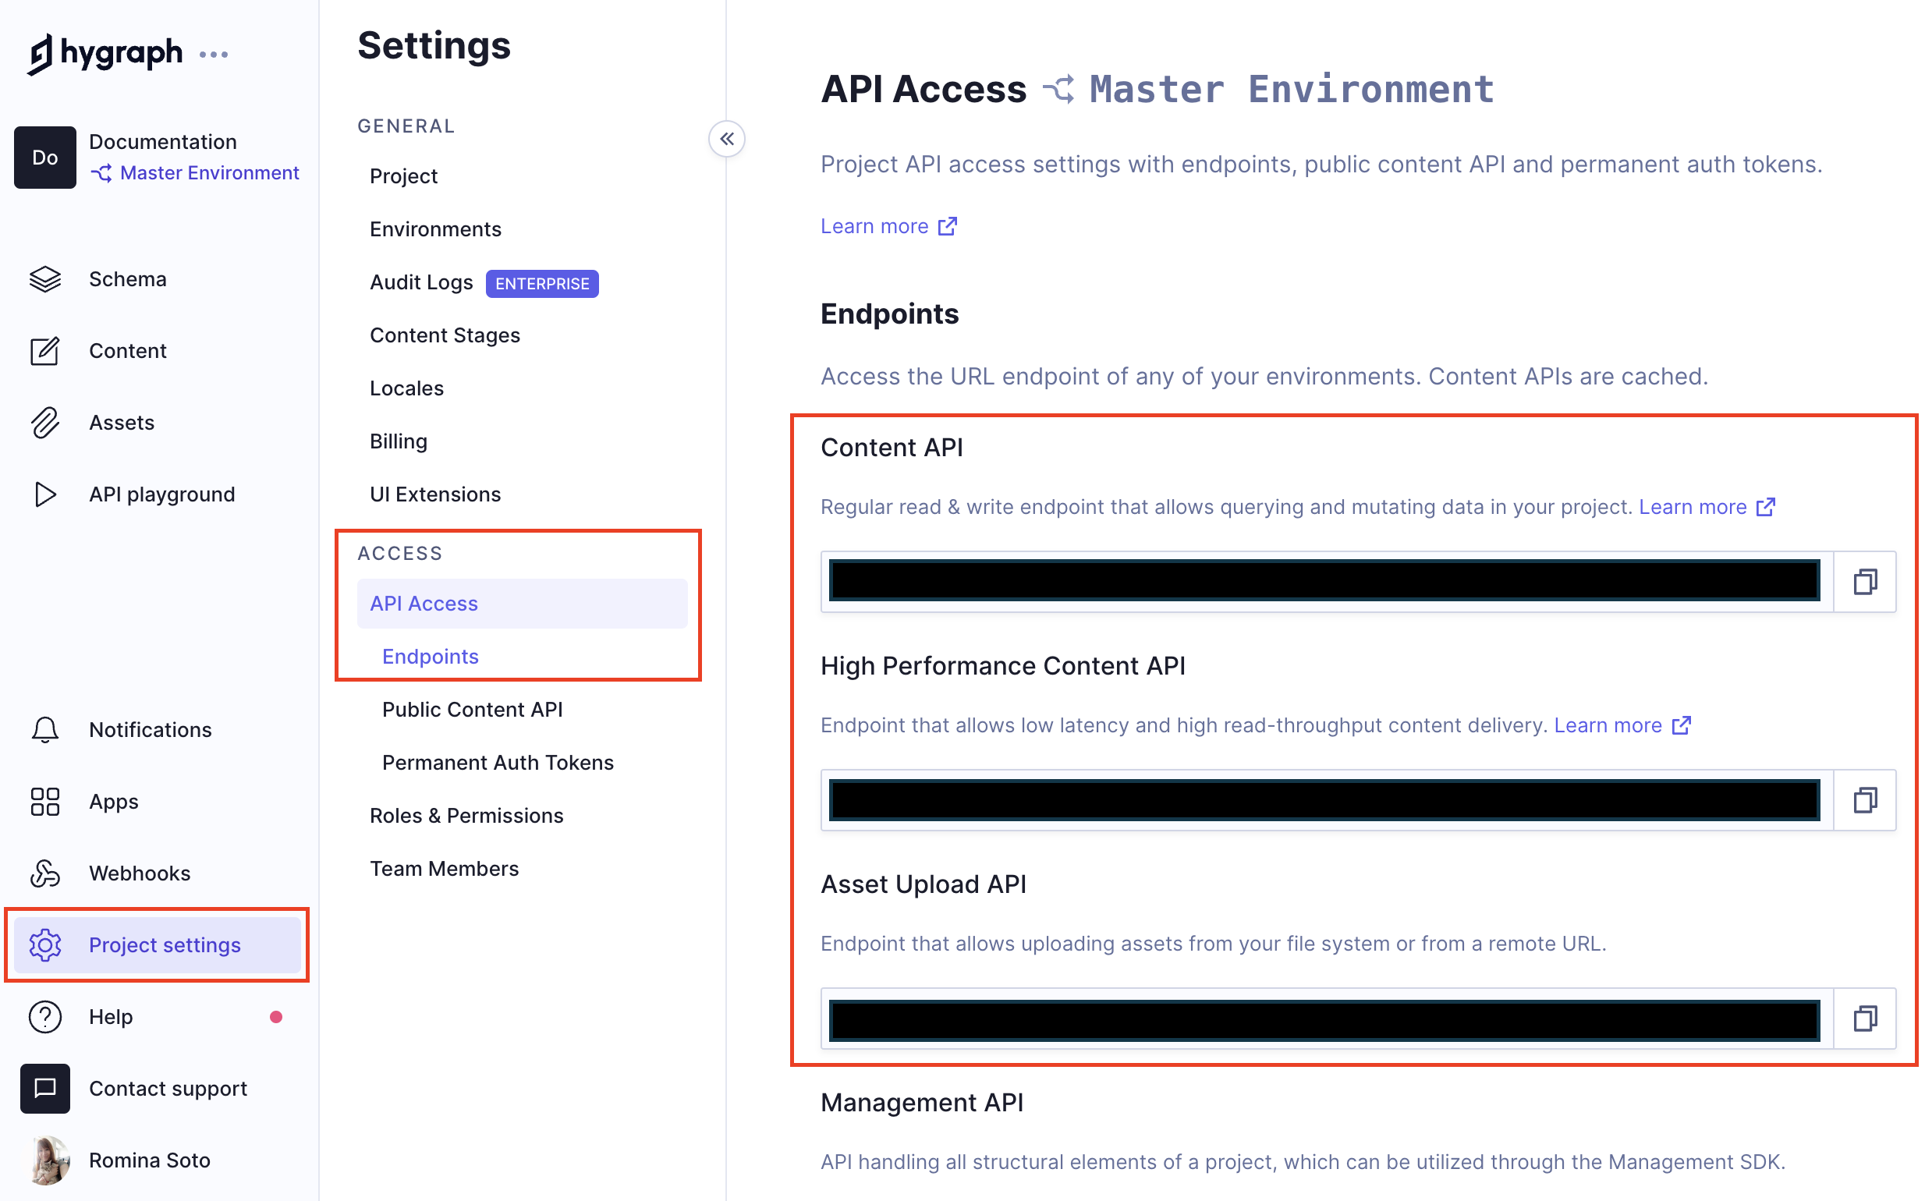Open the API Playground icon
Image resolution: width=1925 pixels, height=1201 pixels.
44,494
